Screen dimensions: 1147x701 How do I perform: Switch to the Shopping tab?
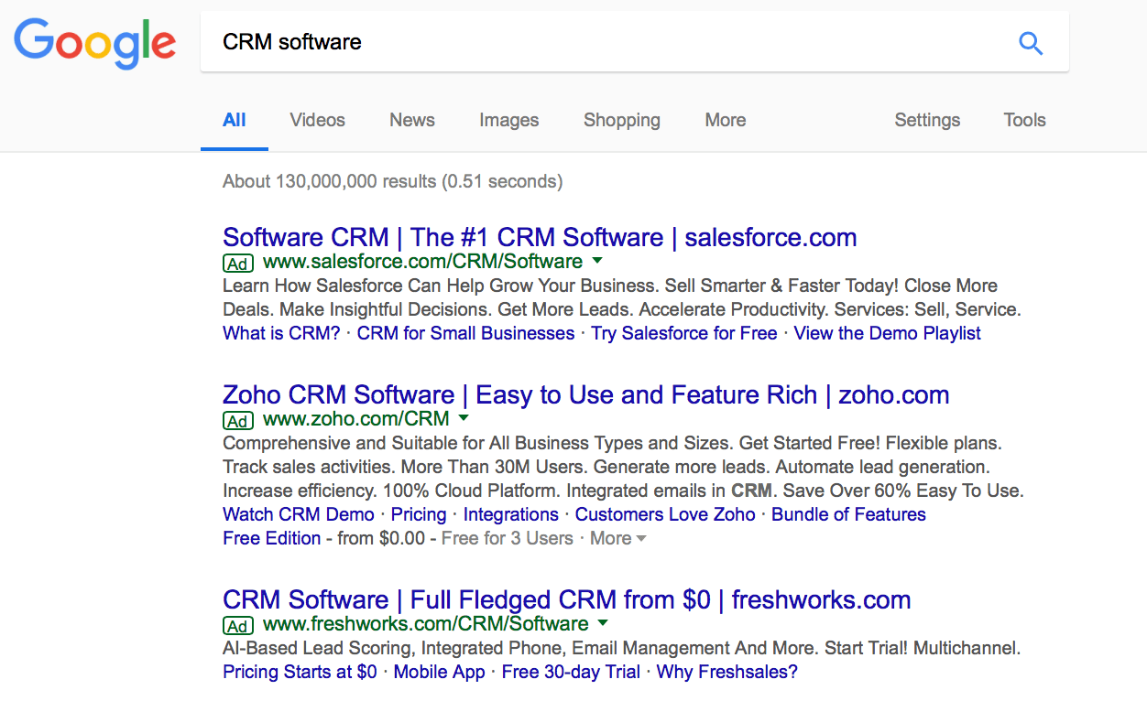[x=622, y=120]
